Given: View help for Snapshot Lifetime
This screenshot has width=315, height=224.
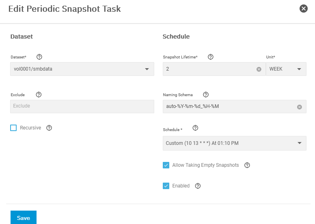Looking at the screenshot, I should 211,57.
